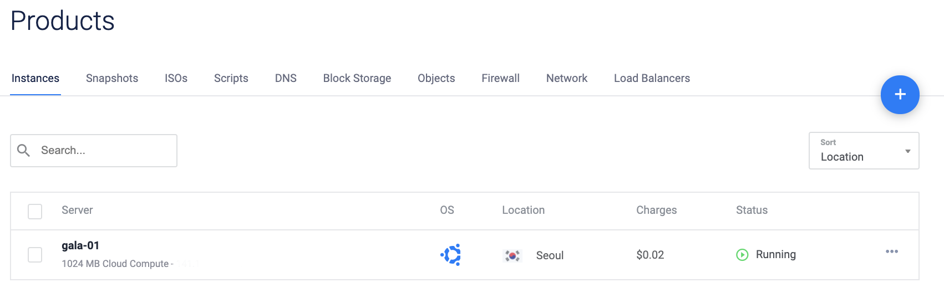Click the Ubuntu OS icon for gala-01

pyautogui.click(x=450, y=255)
